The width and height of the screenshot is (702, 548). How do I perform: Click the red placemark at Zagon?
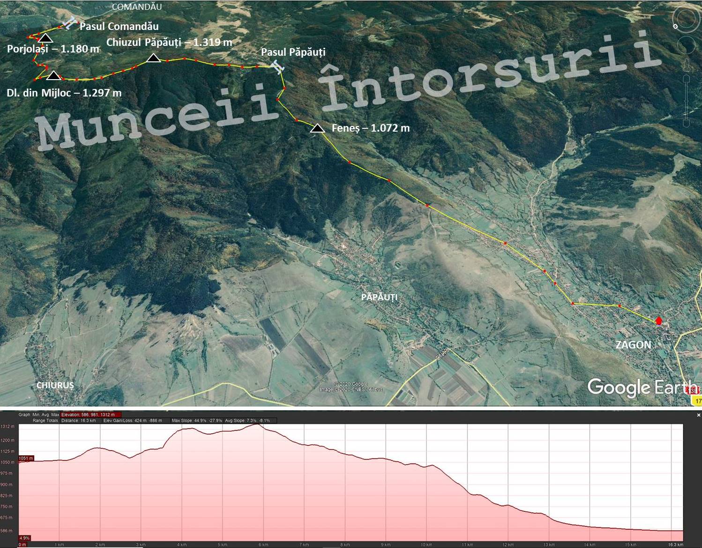pos(659,321)
